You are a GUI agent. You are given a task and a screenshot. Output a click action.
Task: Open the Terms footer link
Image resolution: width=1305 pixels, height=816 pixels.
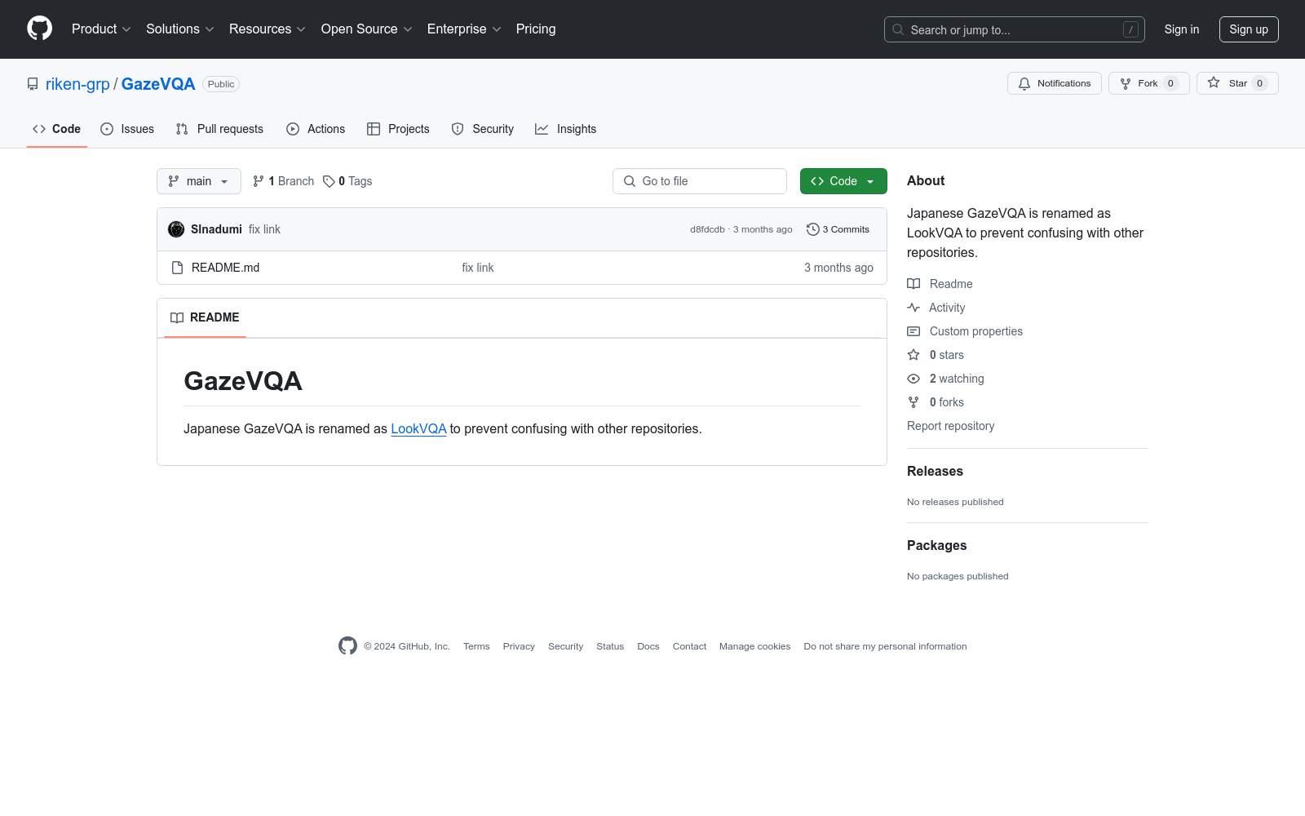pyautogui.click(x=476, y=646)
